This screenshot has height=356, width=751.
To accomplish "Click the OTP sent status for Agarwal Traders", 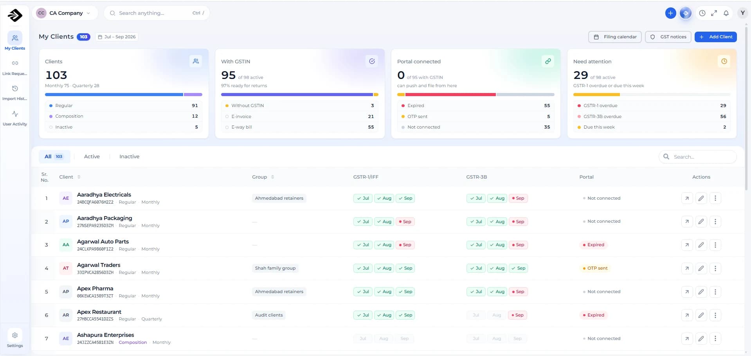I will coord(595,268).
